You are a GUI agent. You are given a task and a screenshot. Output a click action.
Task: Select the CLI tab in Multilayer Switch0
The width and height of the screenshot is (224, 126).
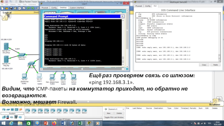[x=155, y=6]
